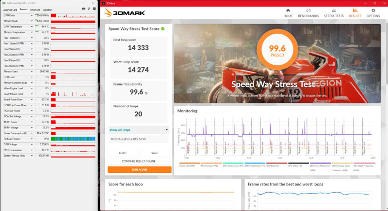
Task: Open the PerfCap Reason dropdown arrow
Action: click(x=32, y=139)
